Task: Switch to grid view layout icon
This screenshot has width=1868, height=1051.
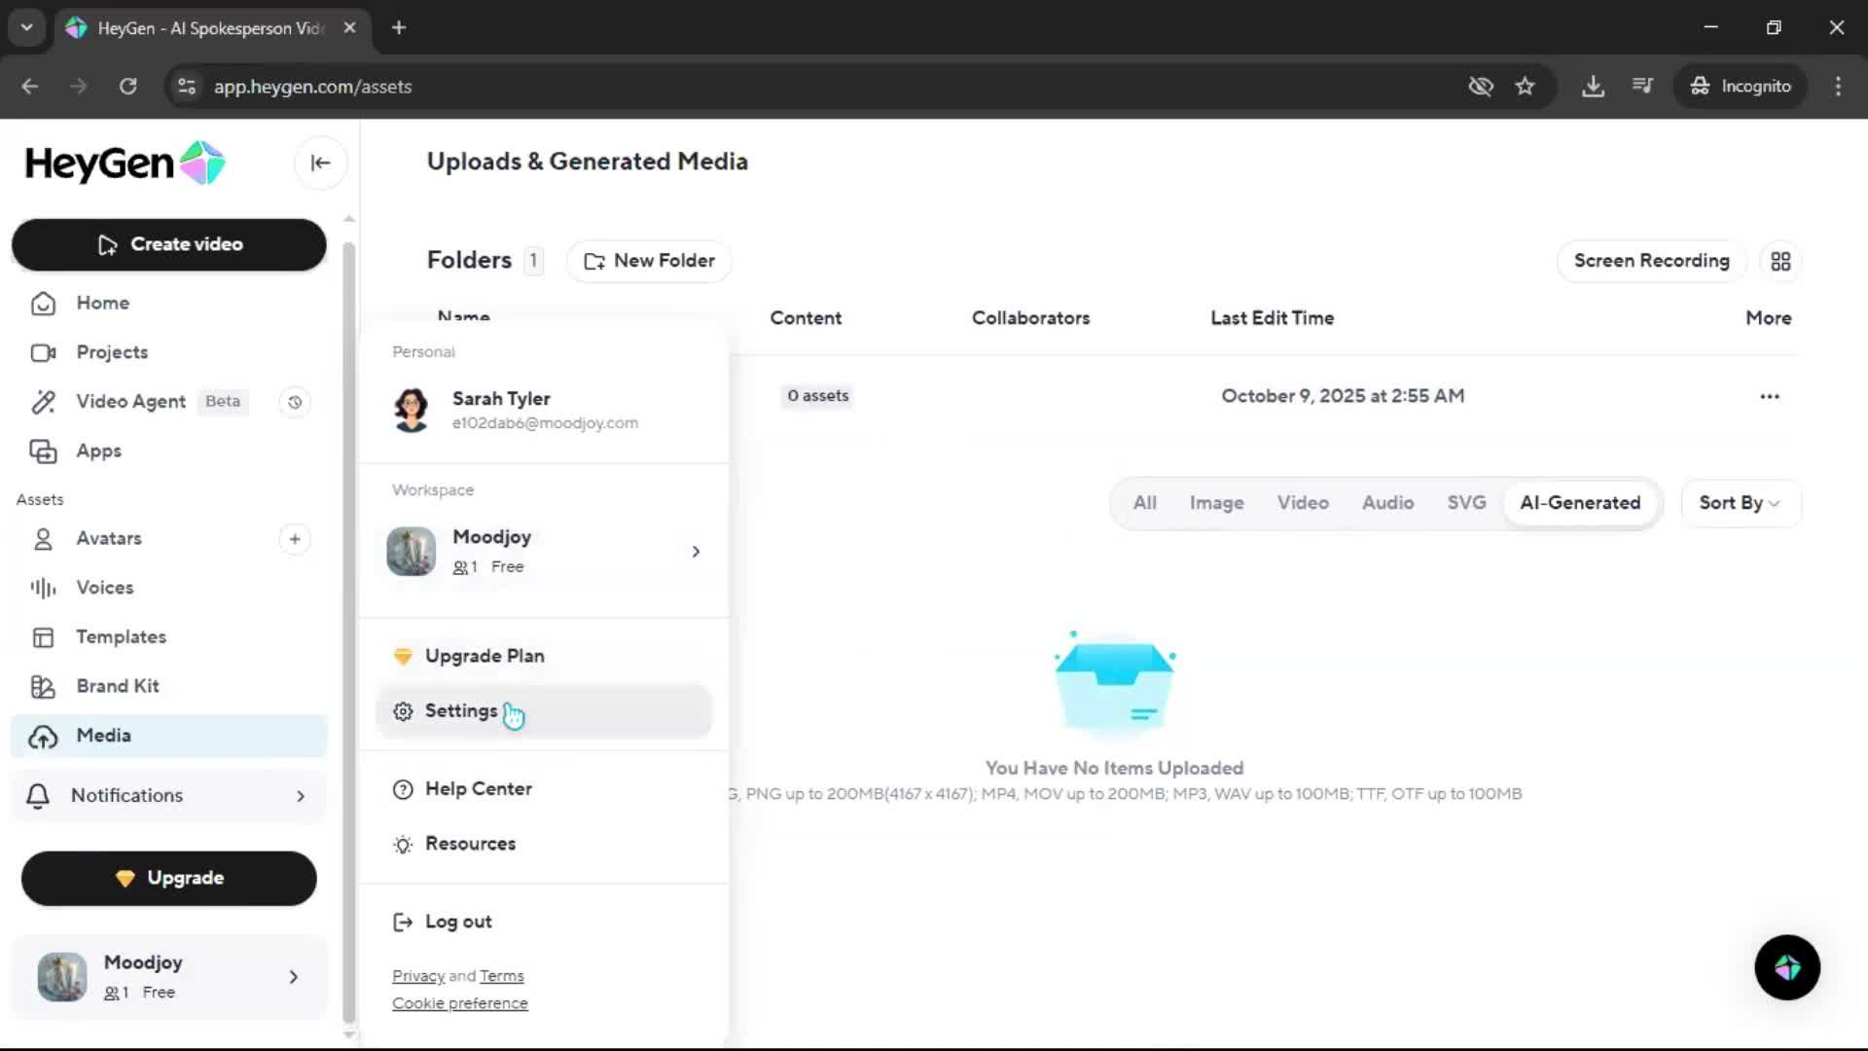Action: click(x=1780, y=261)
